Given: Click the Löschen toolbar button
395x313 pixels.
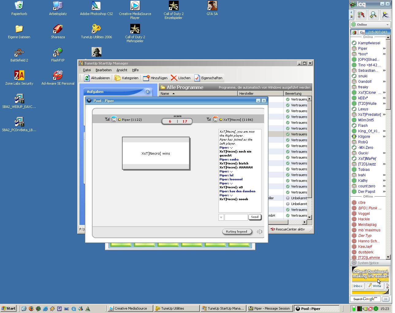Looking at the screenshot, I should [x=181, y=78].
